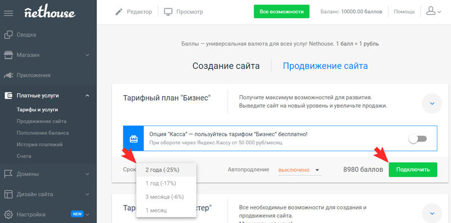
Task: Expand the Магазин sidebar section
Action: click(x=88, y=55)
